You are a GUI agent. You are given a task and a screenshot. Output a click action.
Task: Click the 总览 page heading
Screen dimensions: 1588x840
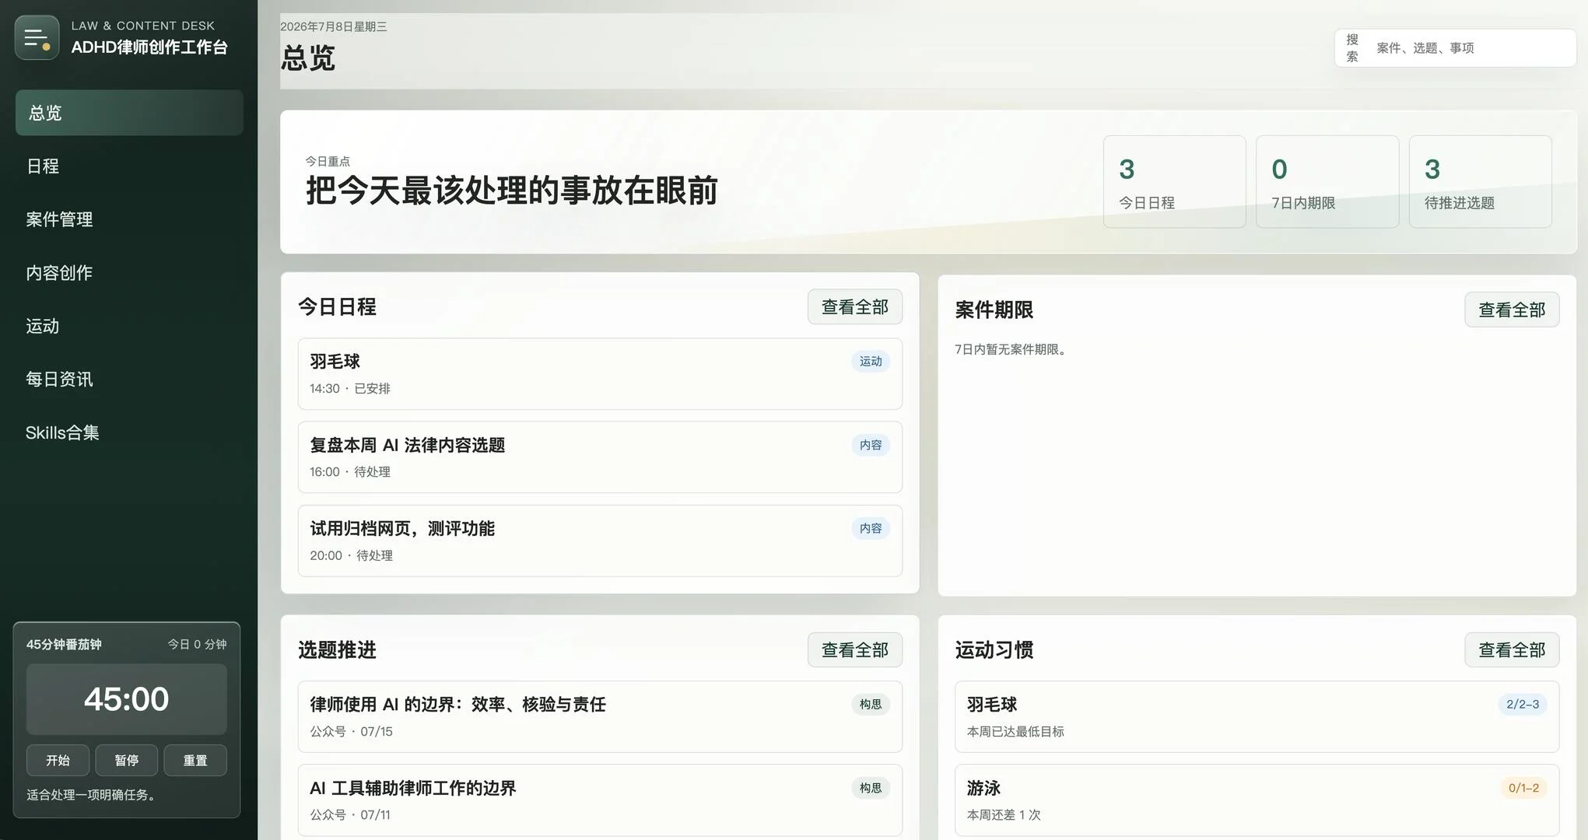click(308, 58)
